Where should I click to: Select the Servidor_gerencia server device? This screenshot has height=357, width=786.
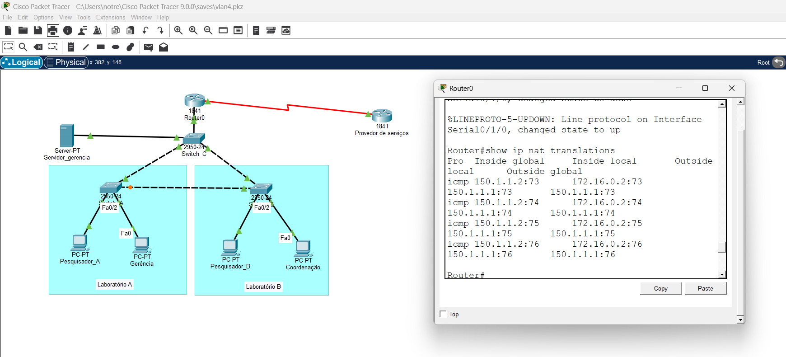[67, 135]
